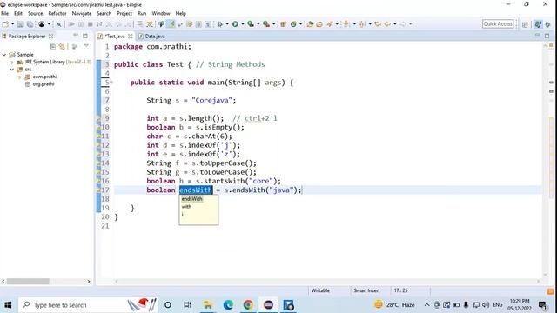Select the Debug perspective icon
The width and height of the screenshot is (557, 313).
(x=547, y=24)
